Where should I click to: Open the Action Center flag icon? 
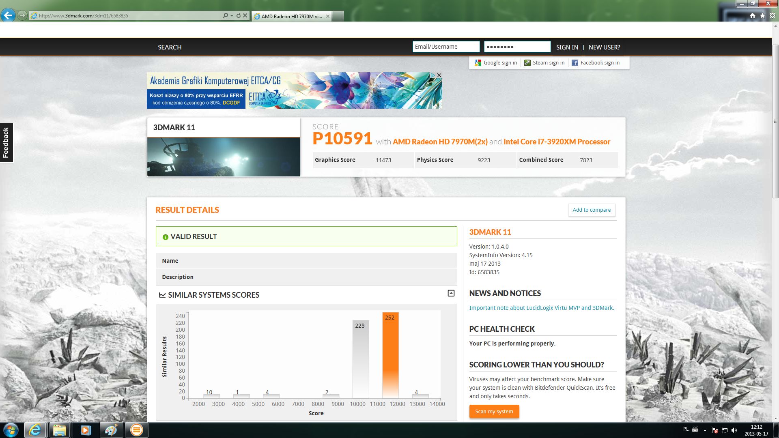point(715,430)
